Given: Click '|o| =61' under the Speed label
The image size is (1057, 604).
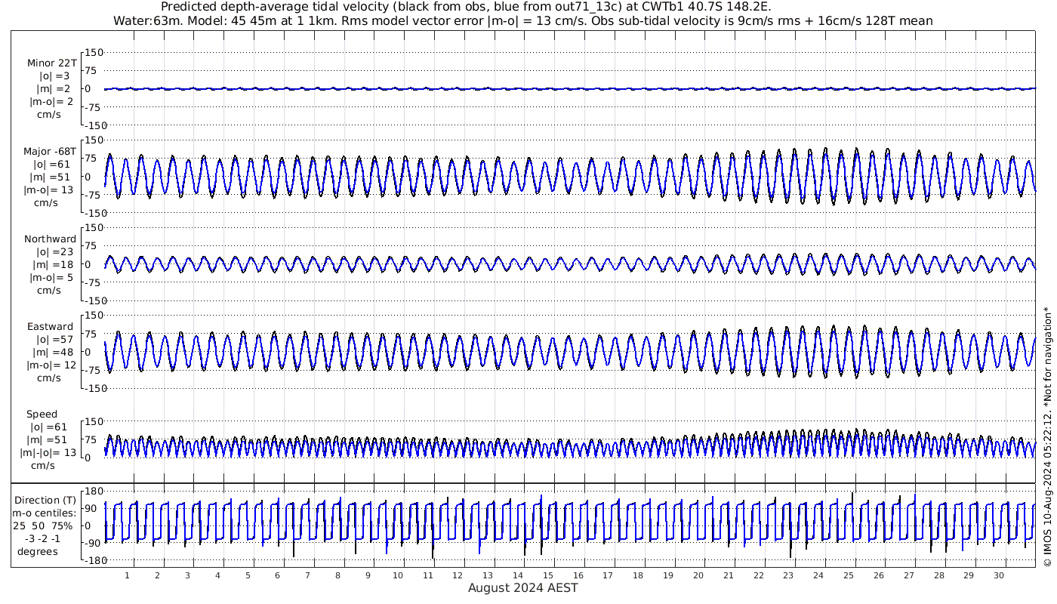Looking at the screenshot, I should [48, 427].
